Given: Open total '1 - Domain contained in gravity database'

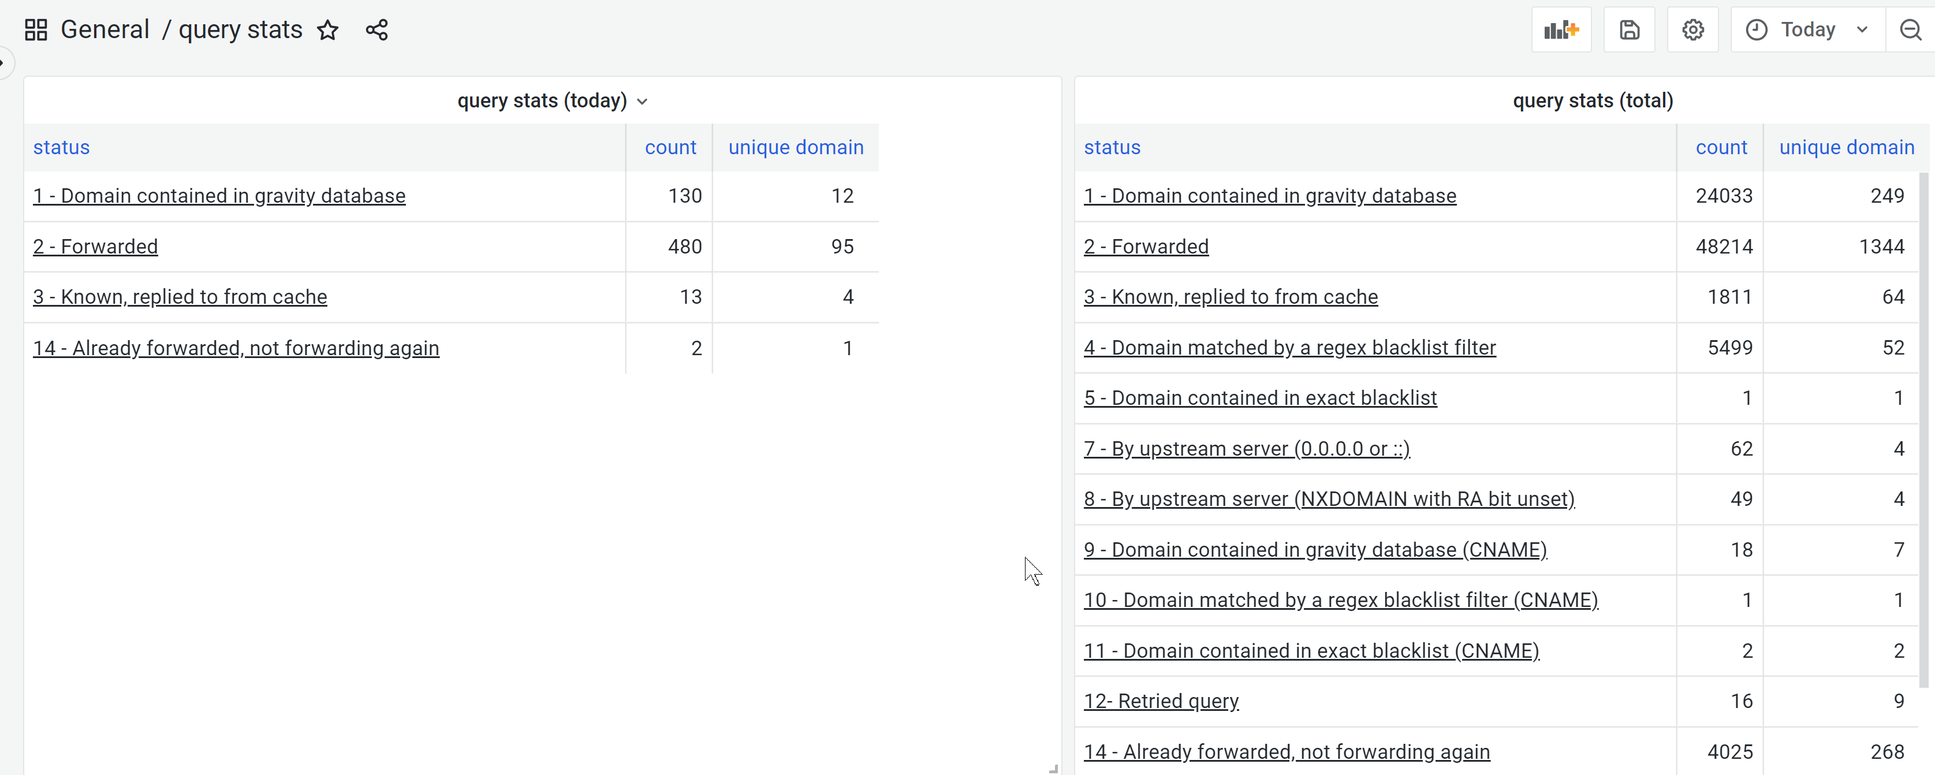Looking at the screenshot, I should coord(1269,196).
